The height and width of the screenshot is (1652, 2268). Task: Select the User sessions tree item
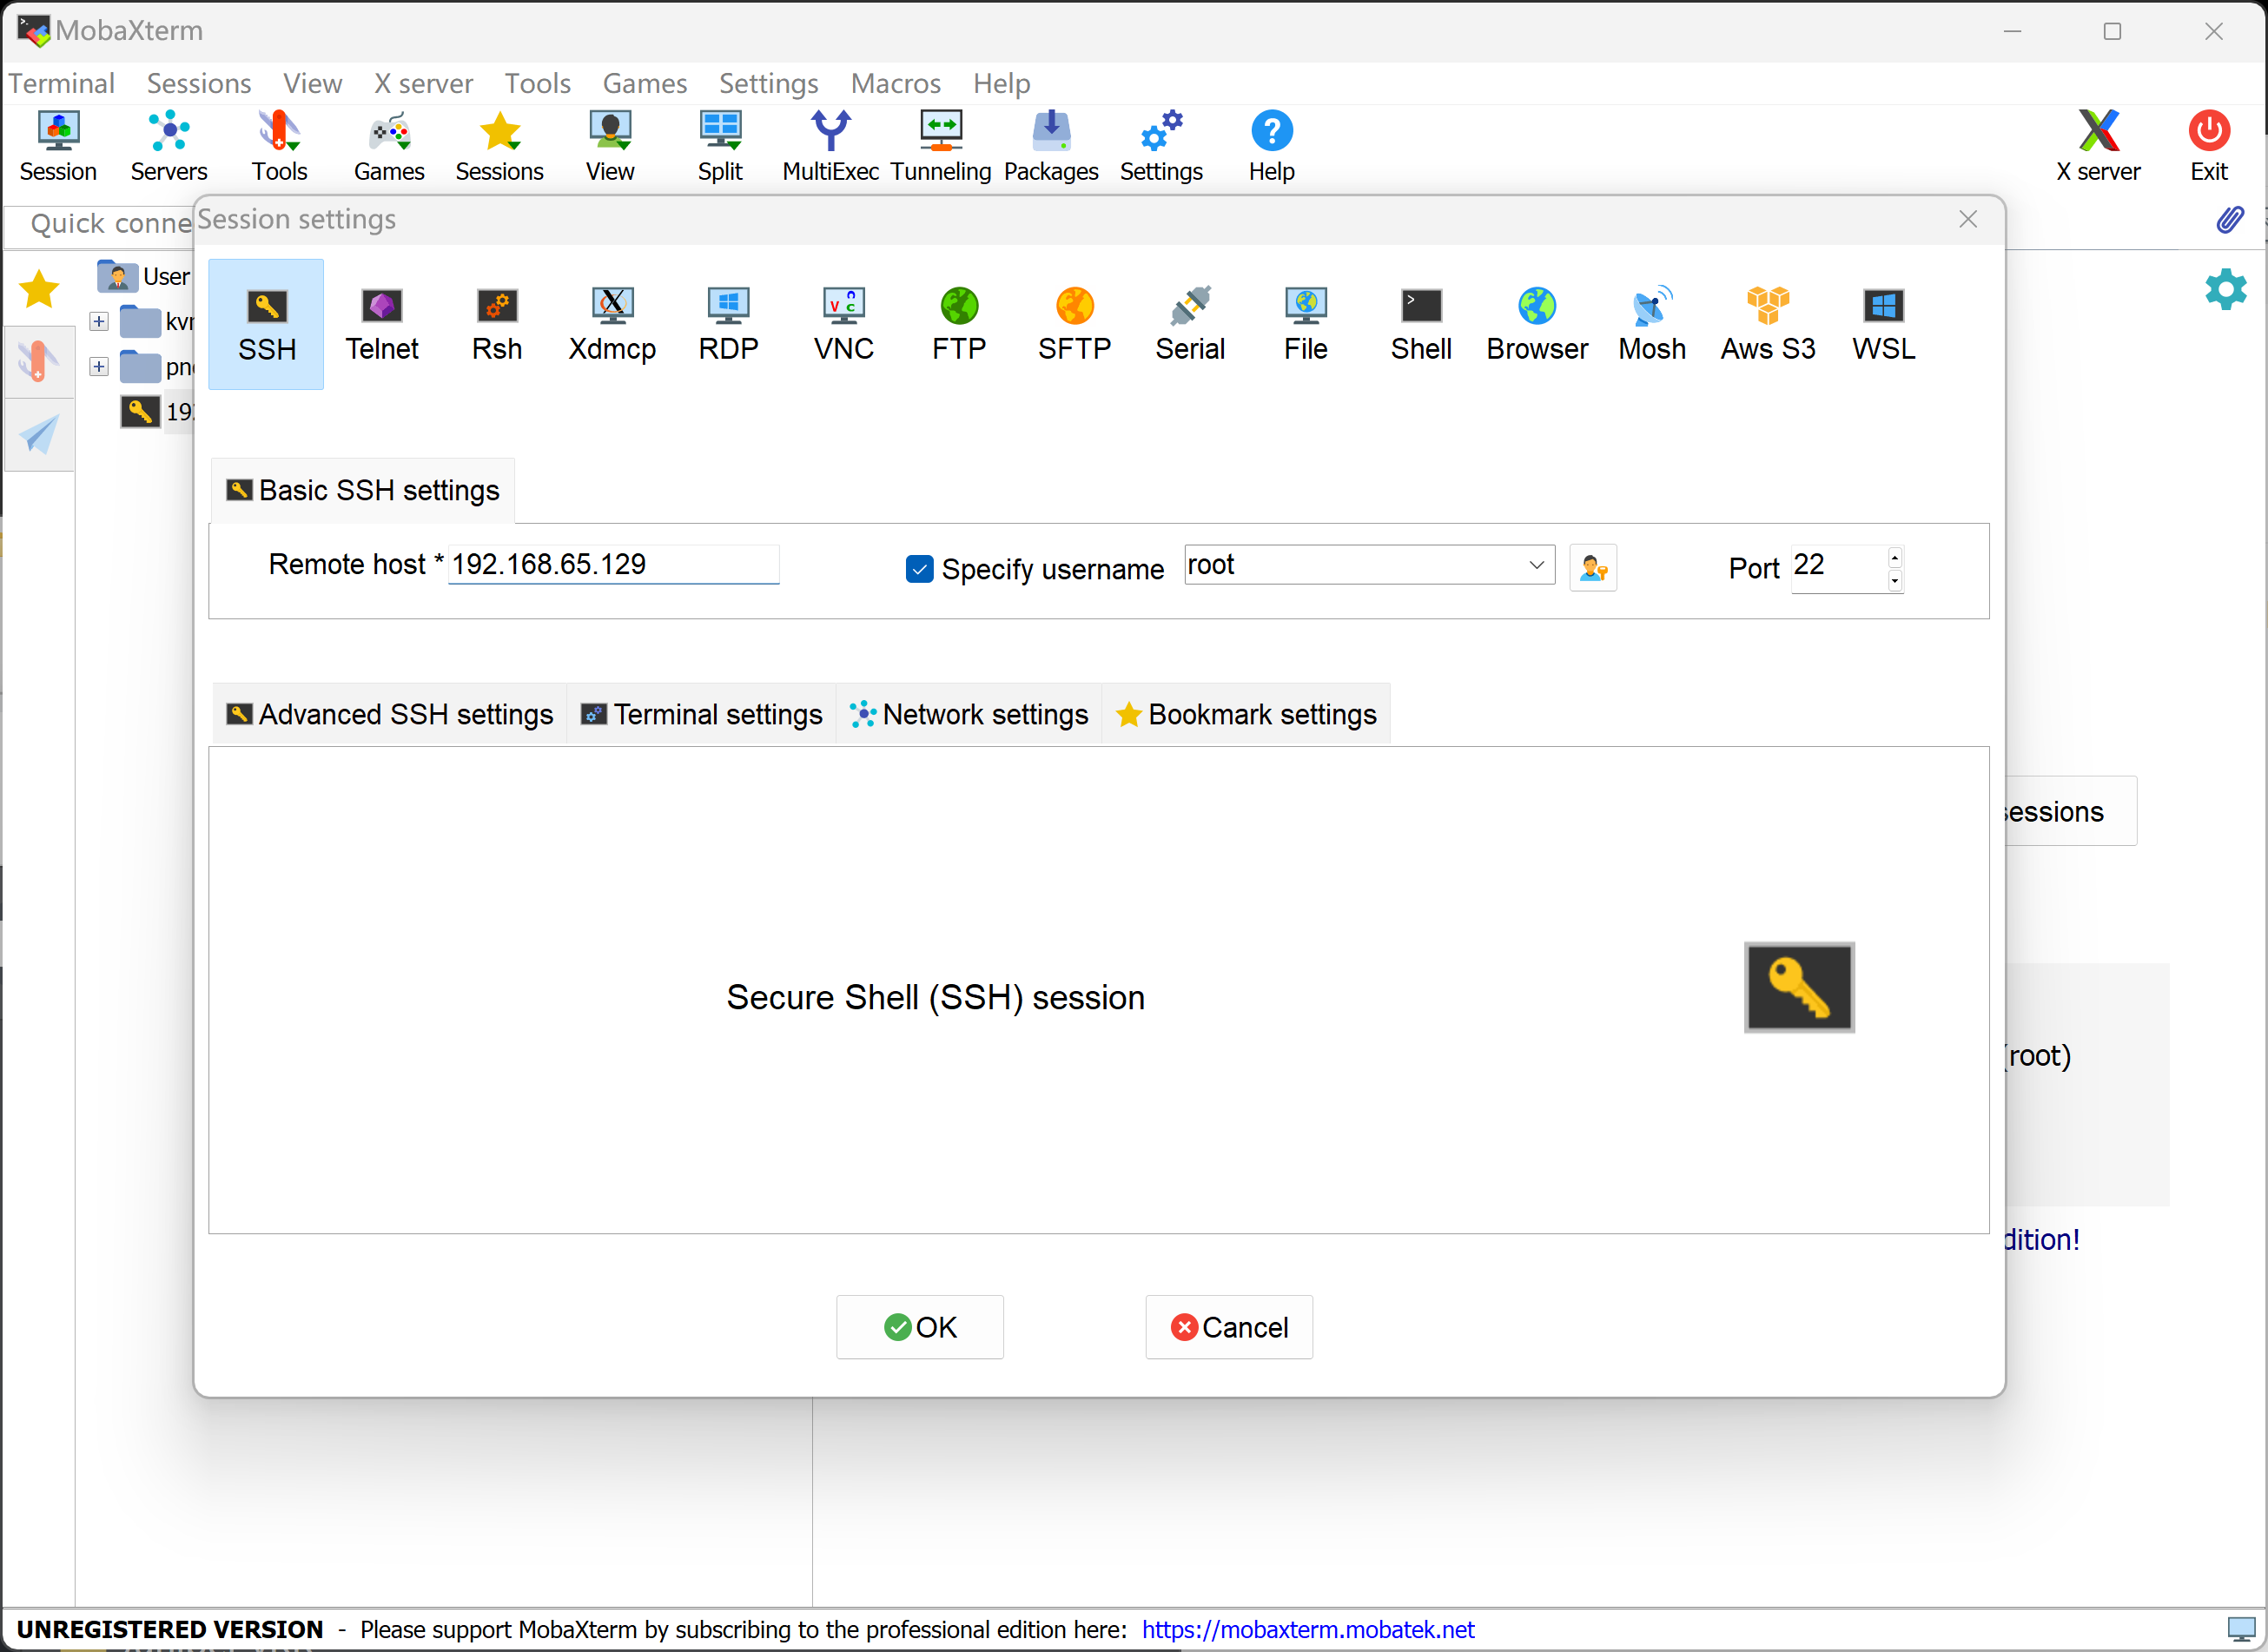point(144,276)
